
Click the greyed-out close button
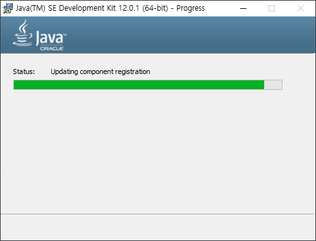click(x=301, y=8)
